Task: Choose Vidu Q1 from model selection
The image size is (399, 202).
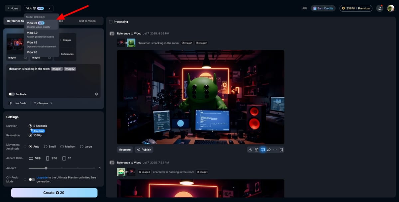Action: pyautogui.click(x=42, y=25)
